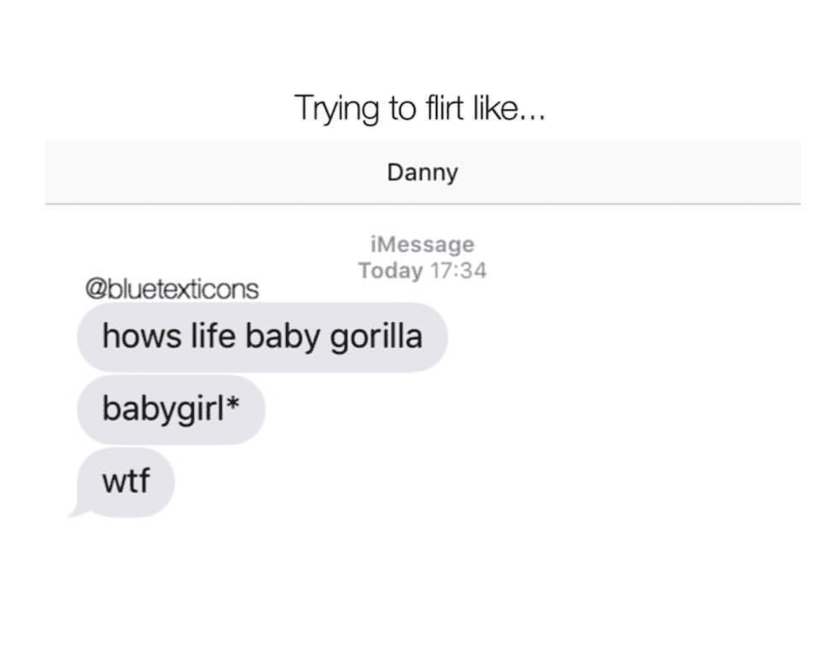The image size is (836, 668).
Task: Click the word 'life' in first bubble
Action: 213,337
